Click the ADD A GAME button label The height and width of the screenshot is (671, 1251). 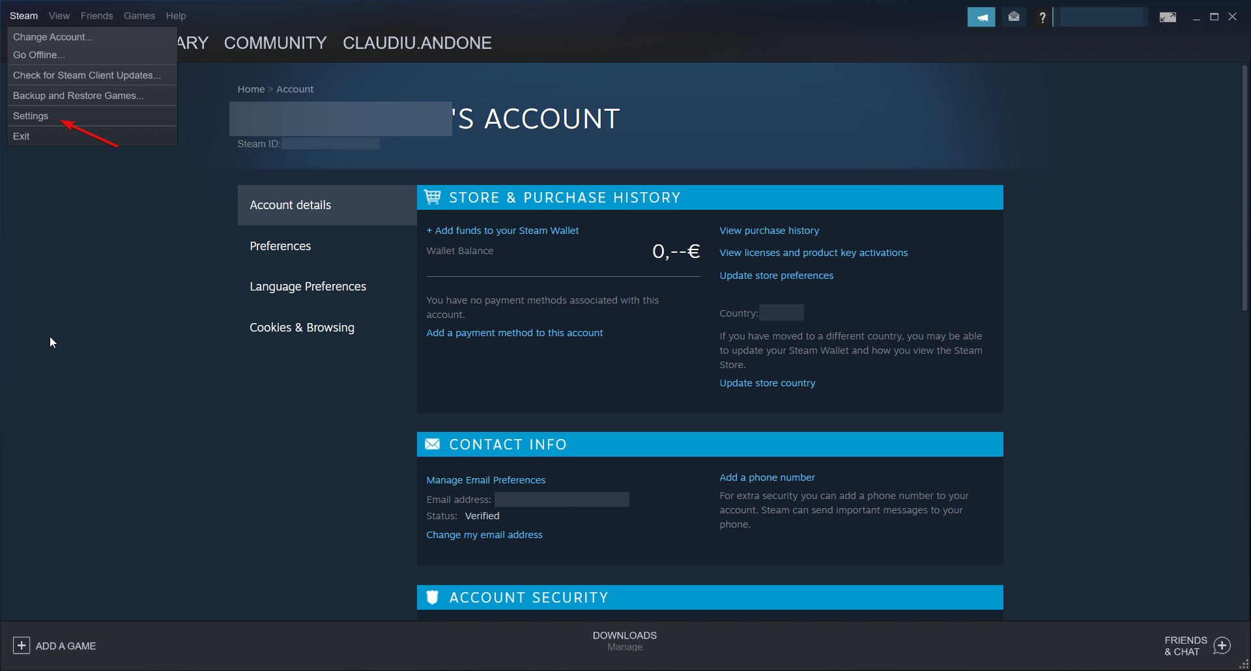[x=66, y=646]
